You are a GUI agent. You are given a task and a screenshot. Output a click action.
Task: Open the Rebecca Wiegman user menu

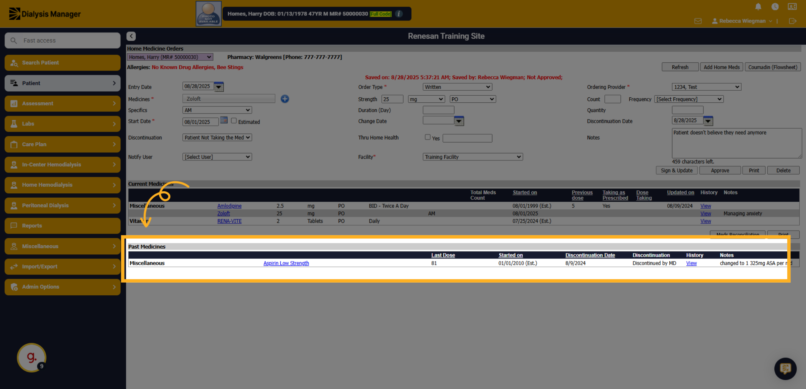pyautogui.click(x=742, y=21)
